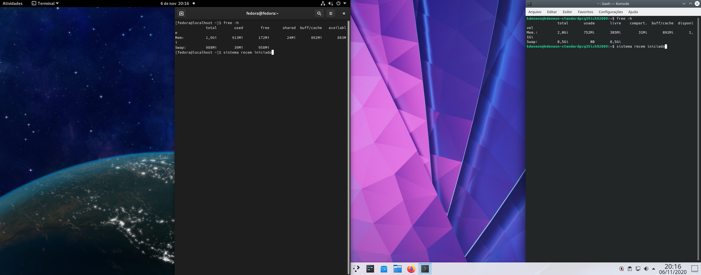Open the Favoritos menu in Konsole
The width and height of the screenshot is (701, 275).
(585, 12)
